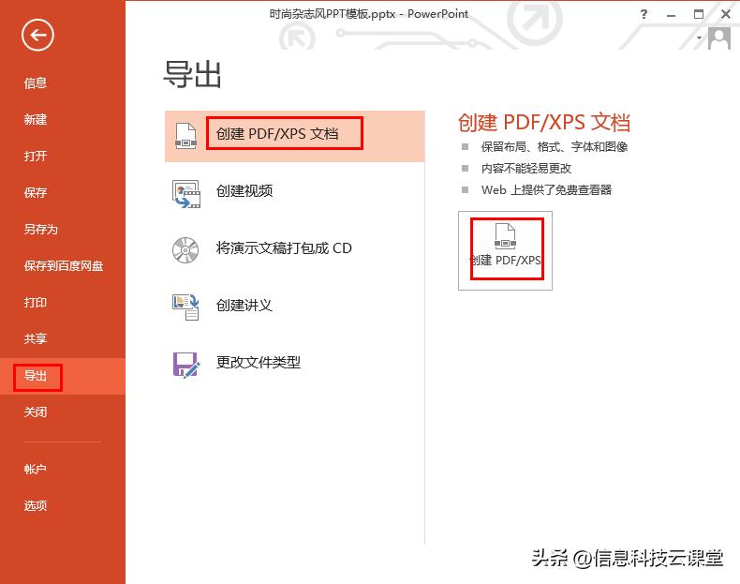Click the change file type floppy icon
740x584 pixels.
[x=186, y=365]
